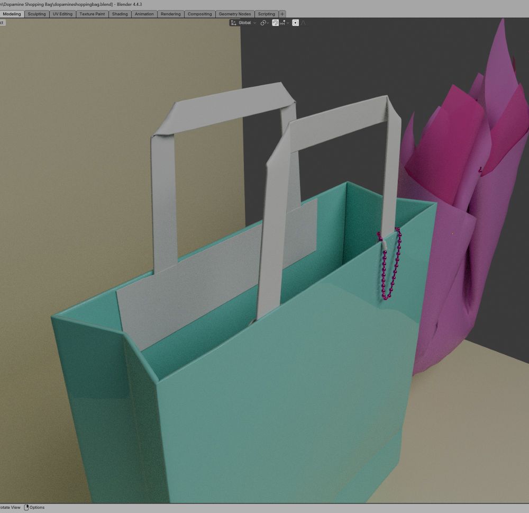The image size is (529, 513).
Task: Open the pivot point dropdown chevron
Action: pyautogui.click(x=268, y=23)
